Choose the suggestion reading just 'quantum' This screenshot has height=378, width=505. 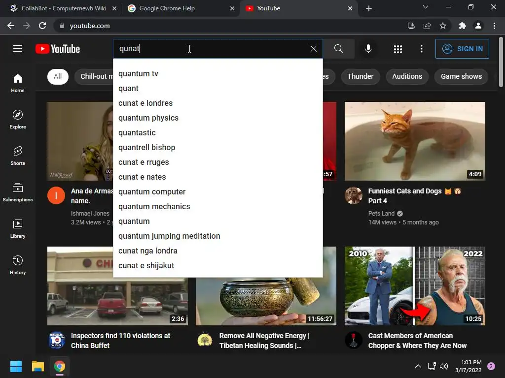click(217, 221)
